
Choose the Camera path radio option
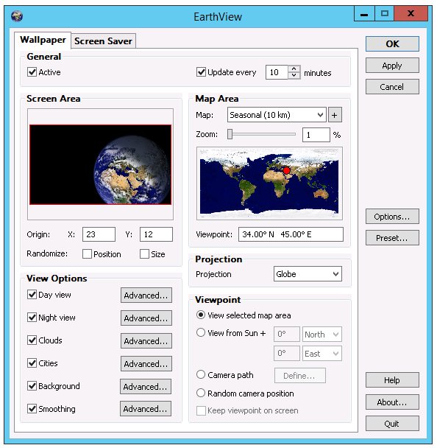(x=201, y=374)
